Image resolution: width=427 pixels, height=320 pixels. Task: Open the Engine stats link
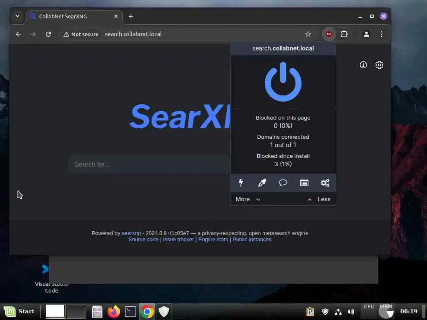213,240
